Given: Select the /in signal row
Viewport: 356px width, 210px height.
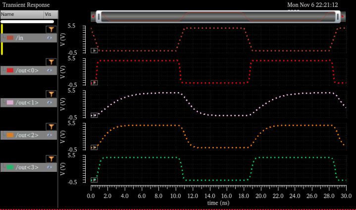Looking at the screenshot, I should 29,38.
